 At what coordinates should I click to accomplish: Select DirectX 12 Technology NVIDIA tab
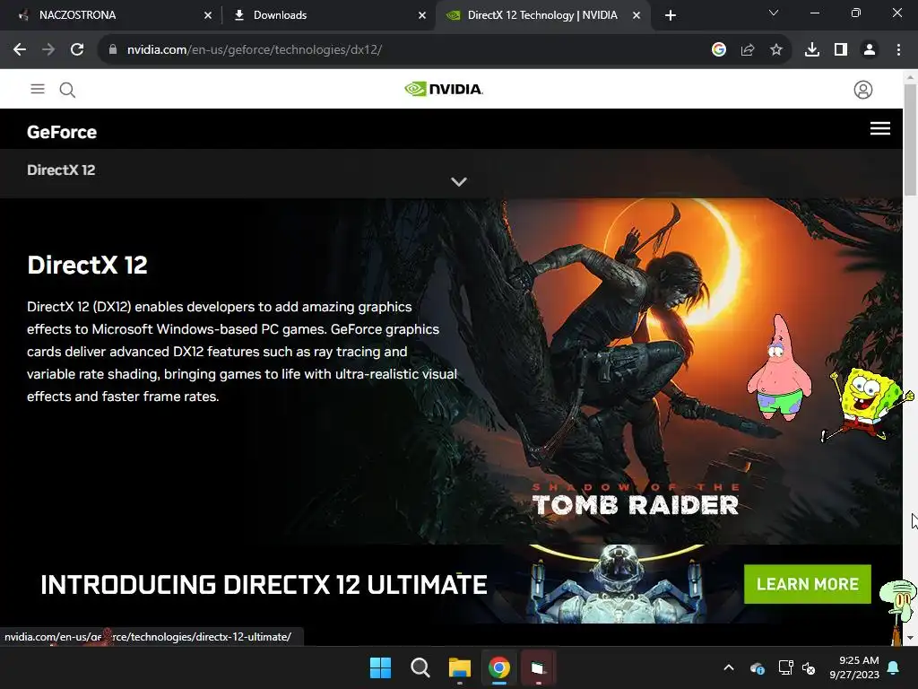pyautogui.click(x=542, y=15)
